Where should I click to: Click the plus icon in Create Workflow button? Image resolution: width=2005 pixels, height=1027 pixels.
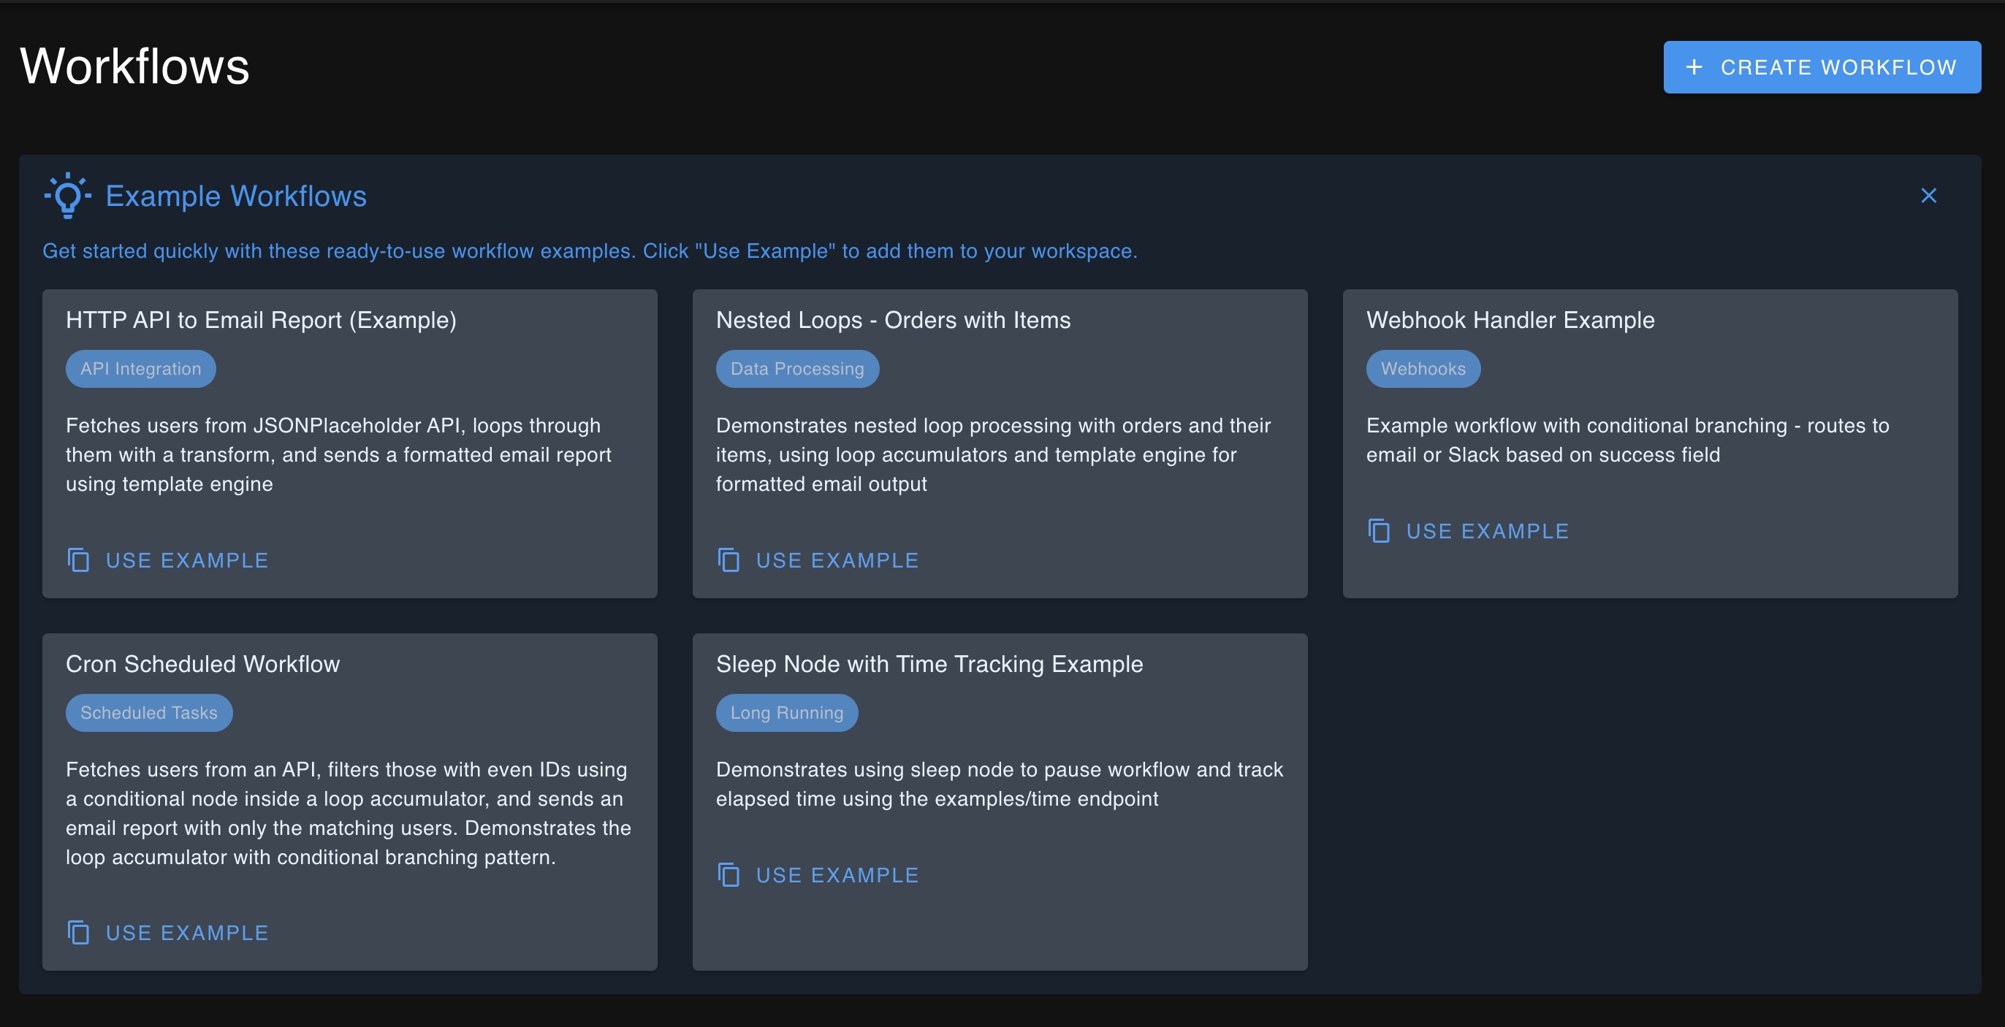[x=1694, y=67]
